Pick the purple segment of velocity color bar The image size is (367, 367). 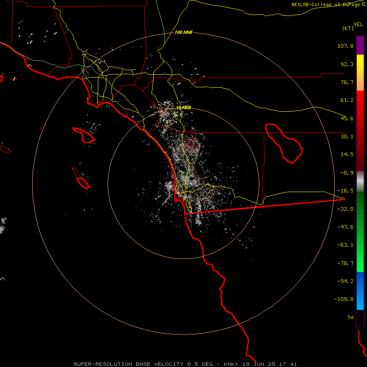click(360, 45)
